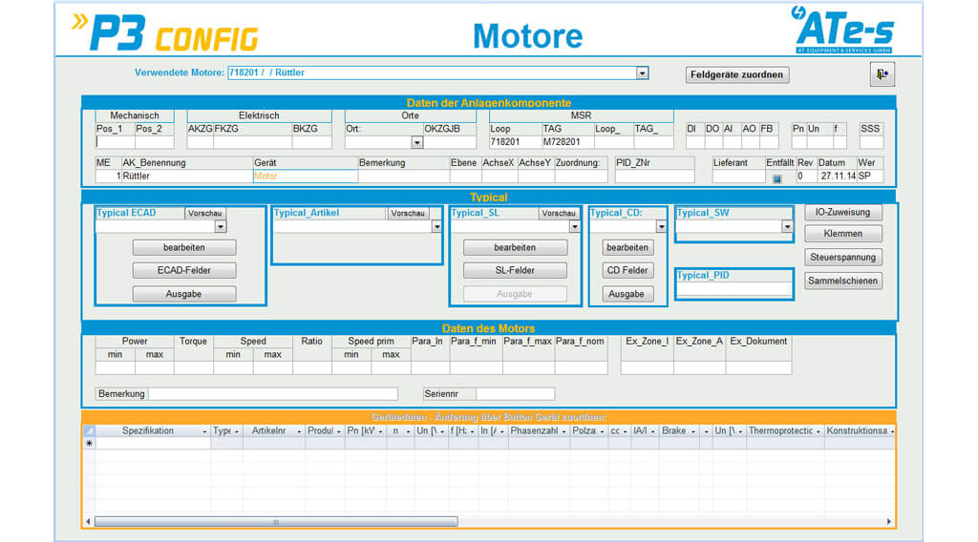Click grid scrollbar right arrow
The image size is (978, 542).
pyautogui.click(x=890, y=522)
